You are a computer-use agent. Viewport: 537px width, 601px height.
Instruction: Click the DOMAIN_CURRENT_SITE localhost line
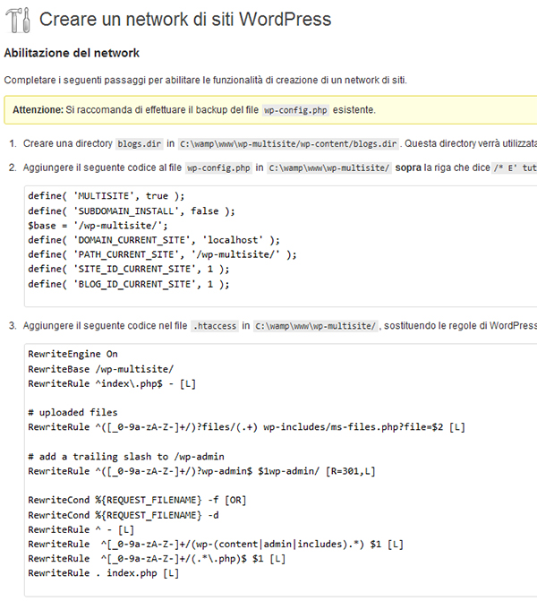pyautogui.click(x=154, y=240)
